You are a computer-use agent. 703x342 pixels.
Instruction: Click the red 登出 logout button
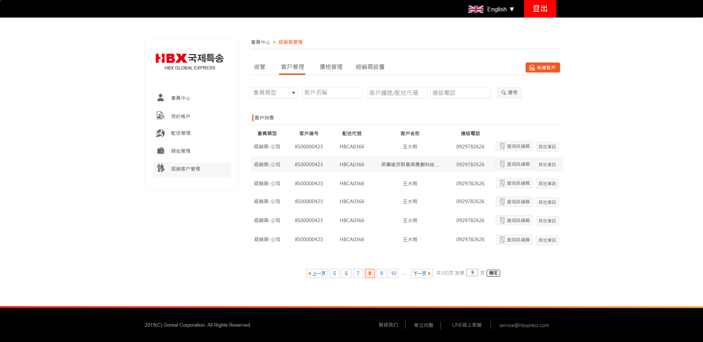pos(540,9)
